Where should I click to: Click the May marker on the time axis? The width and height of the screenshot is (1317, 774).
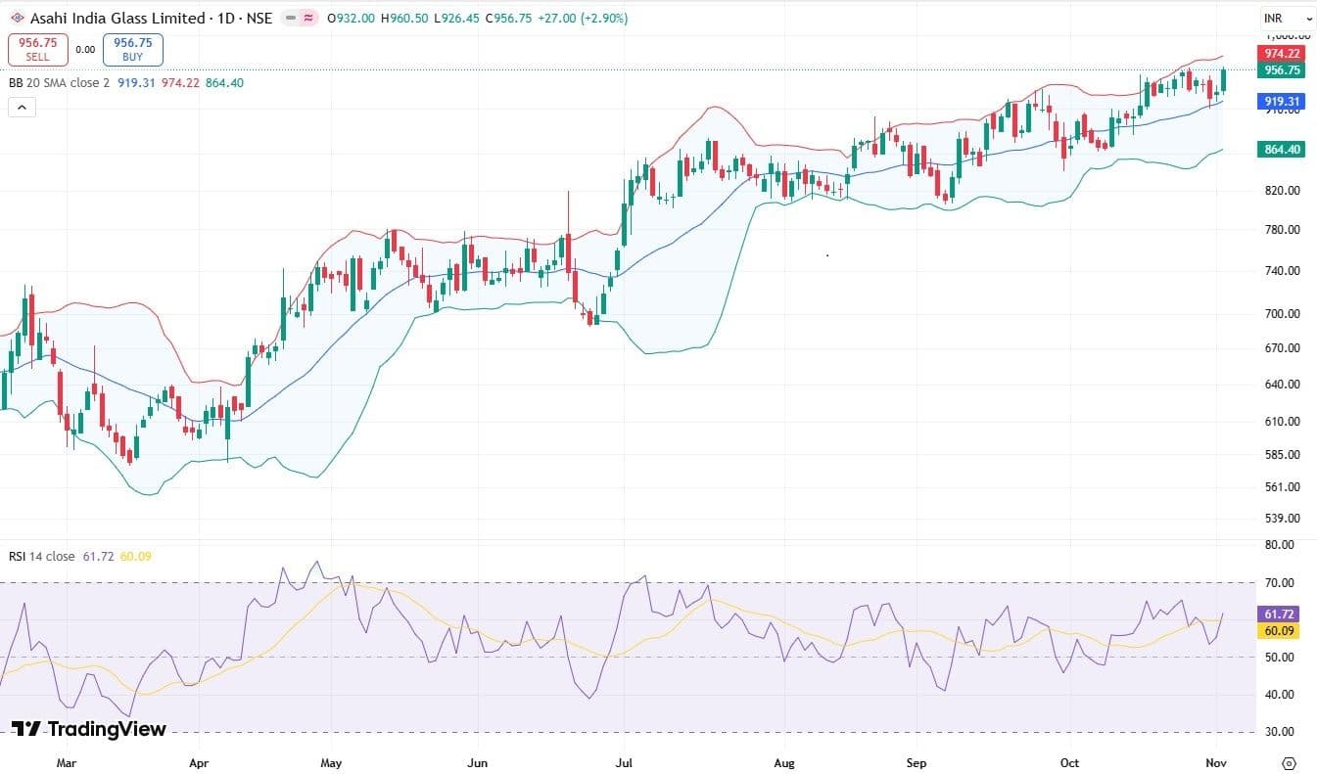(331, 762)
